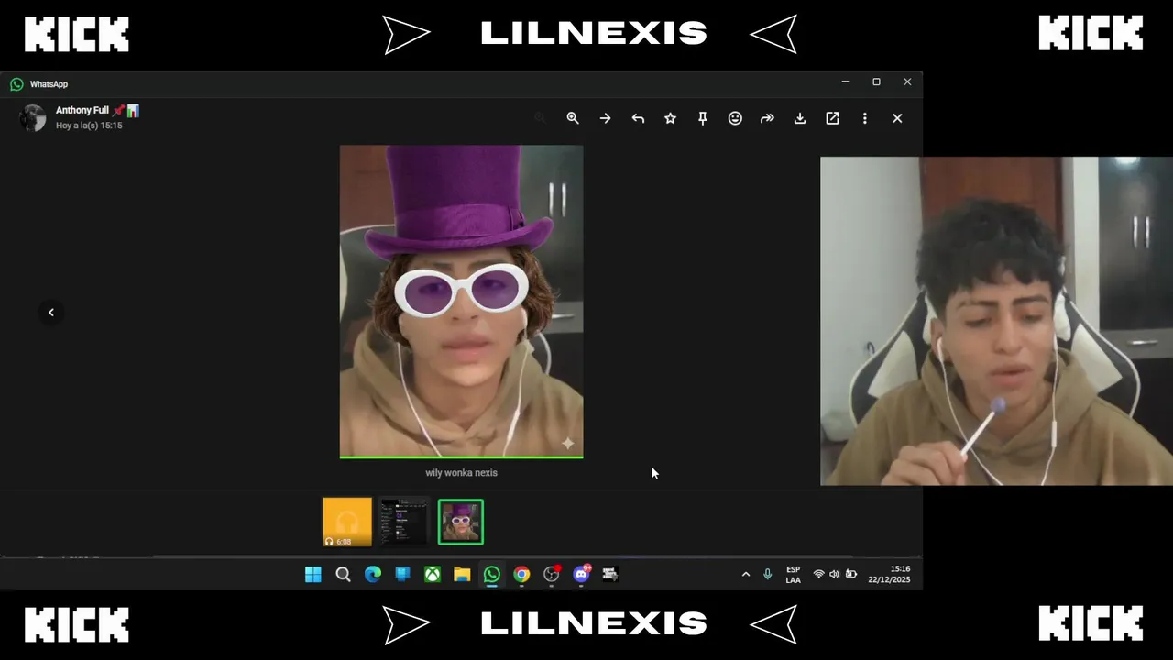Reply to this photo message

(638, 118)
